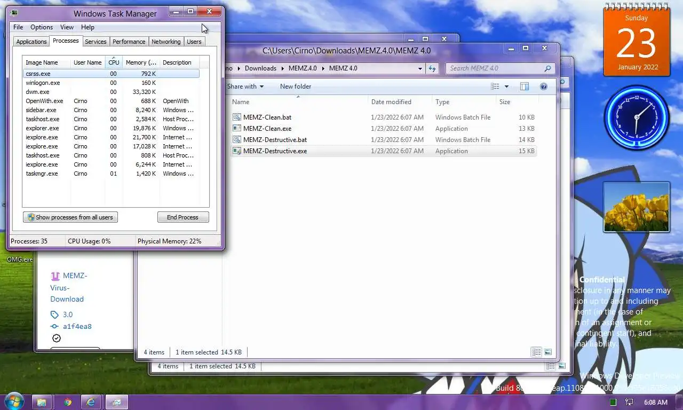Switch front Explorer to large icons via status icon
This screenshot has height=410, width=683.
547,352
